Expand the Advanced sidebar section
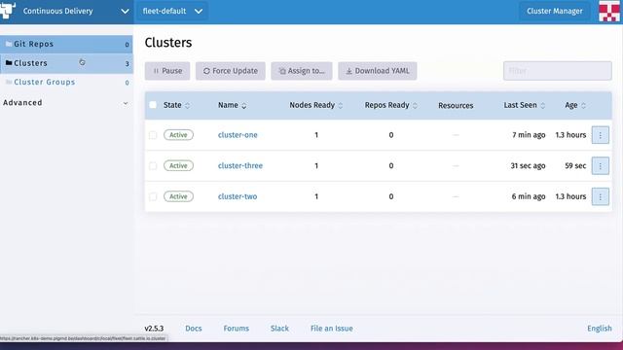Screen dimensions: 623x350 (x=66, y=103)
